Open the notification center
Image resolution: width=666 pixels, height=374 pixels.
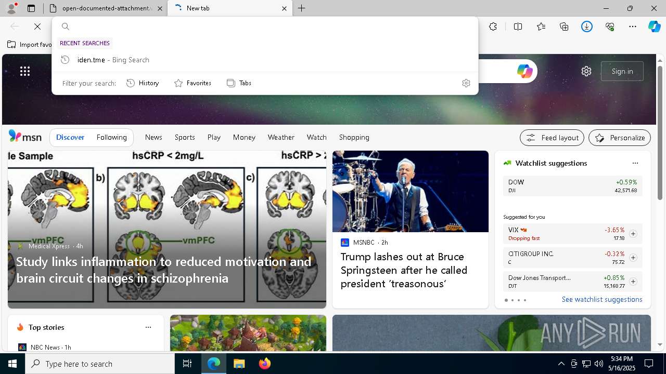pyautogui.click(x=649, y=364)
